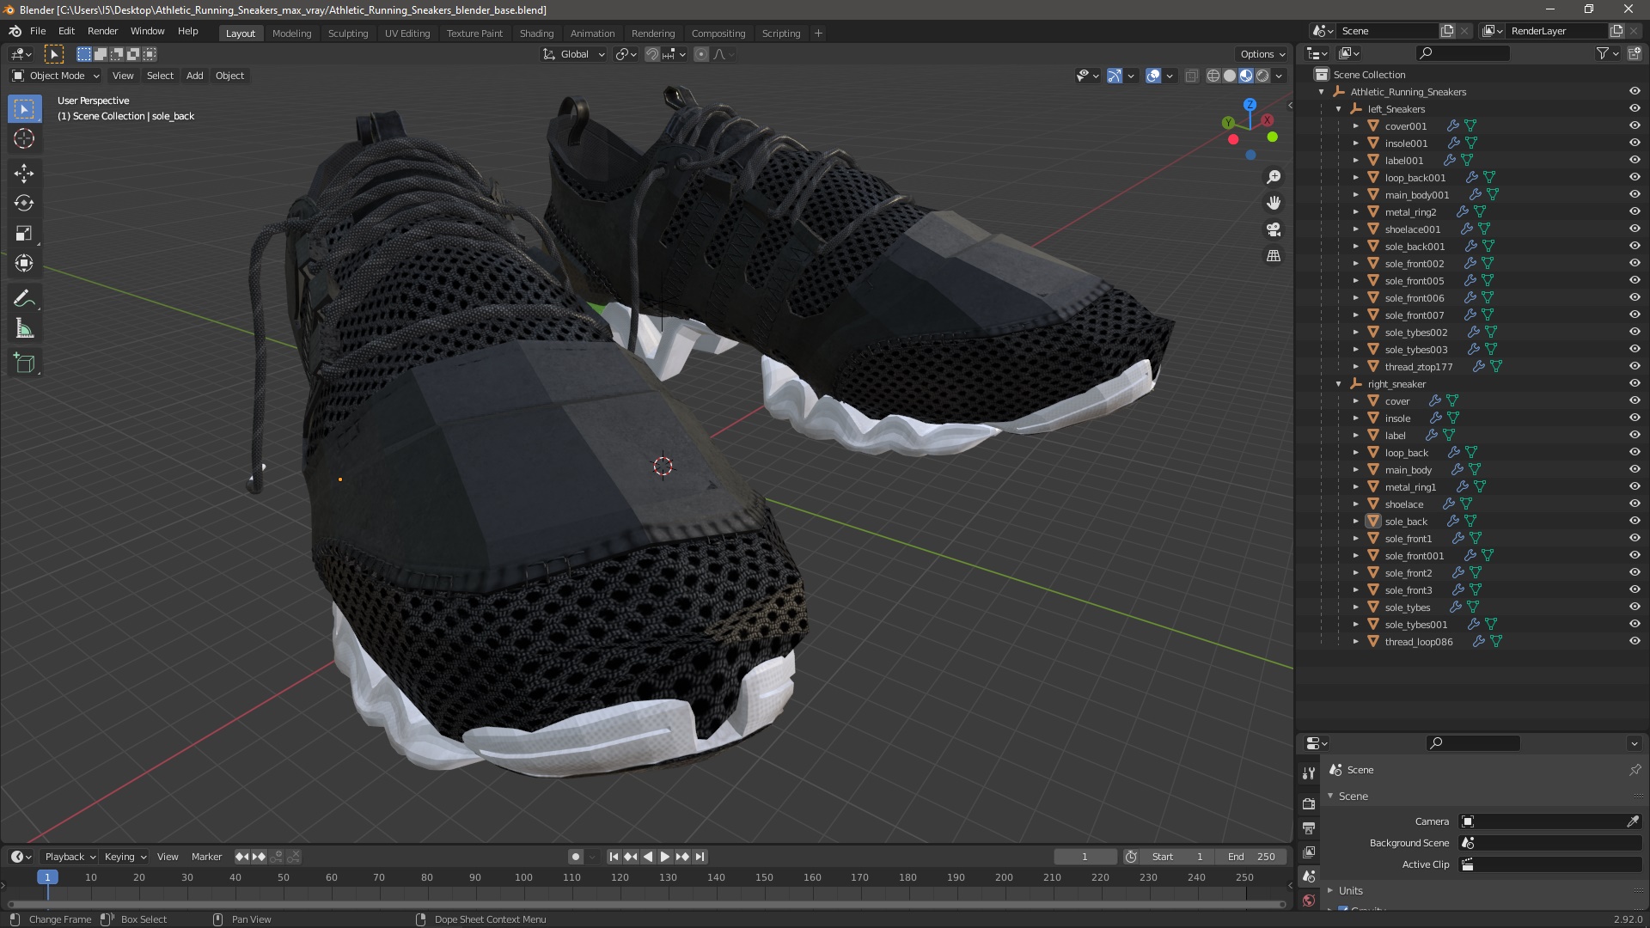Expand the Units panel
Viewport: 1650px width, 928px height.
coord(1351,890)
